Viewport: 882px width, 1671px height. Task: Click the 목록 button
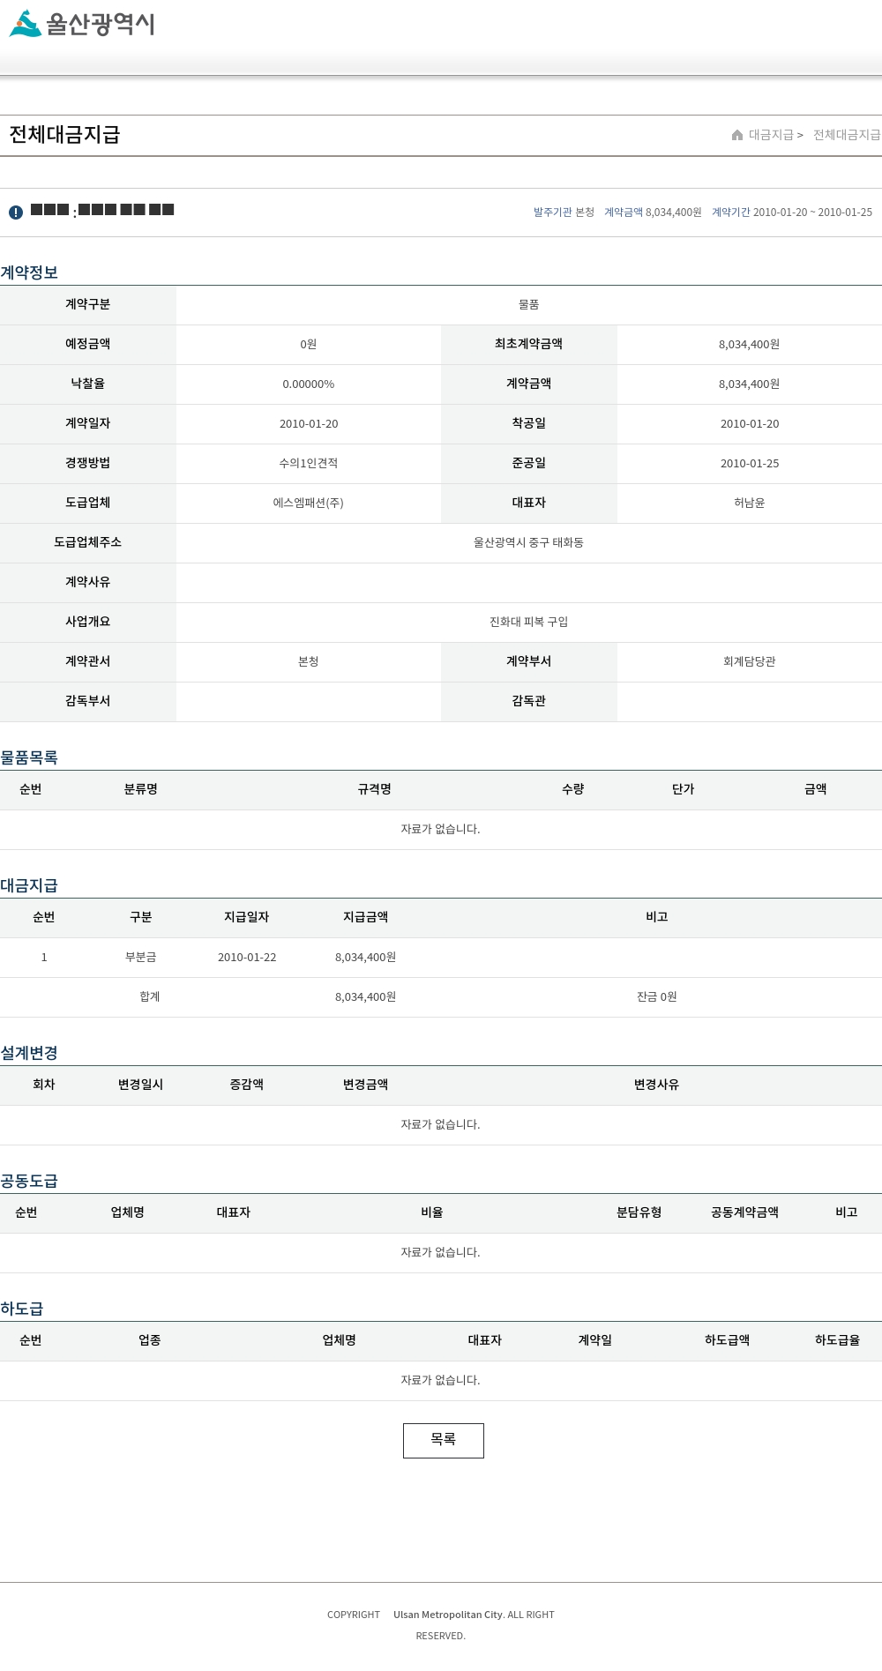click(x=444, y=1440)
